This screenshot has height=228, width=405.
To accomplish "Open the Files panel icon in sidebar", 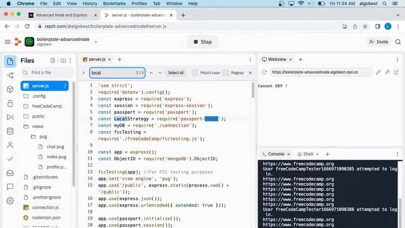I will coord(10,61).
